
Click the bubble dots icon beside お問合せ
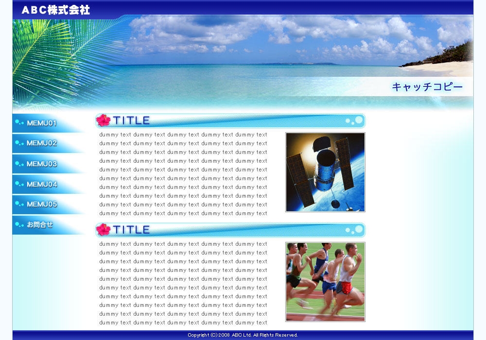(19, 224)
